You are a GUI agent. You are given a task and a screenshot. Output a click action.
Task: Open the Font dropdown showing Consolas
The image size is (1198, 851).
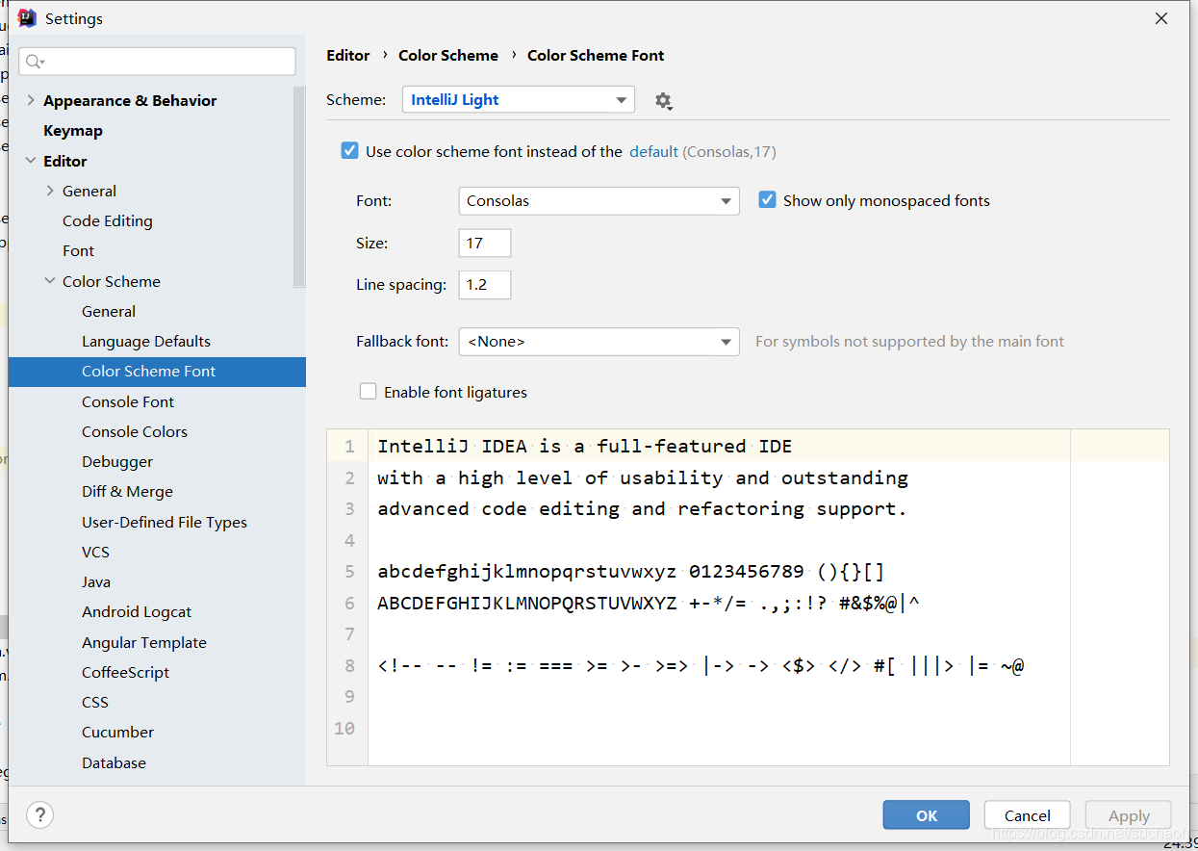tap(599, 201)
